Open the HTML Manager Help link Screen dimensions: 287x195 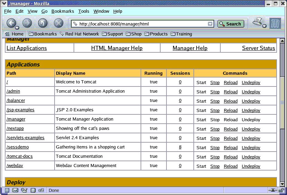coord(117,48)
